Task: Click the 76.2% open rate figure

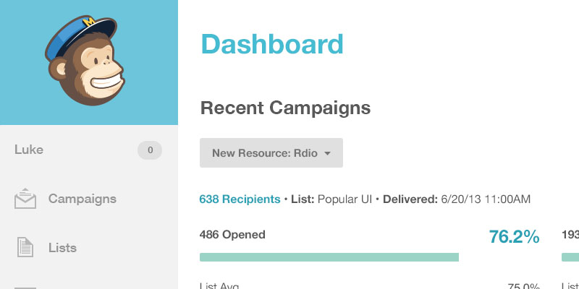Action: pyautogui.click(x=514, y=236)
